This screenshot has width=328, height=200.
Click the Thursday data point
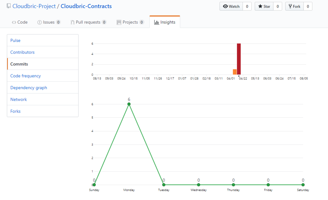233,185
